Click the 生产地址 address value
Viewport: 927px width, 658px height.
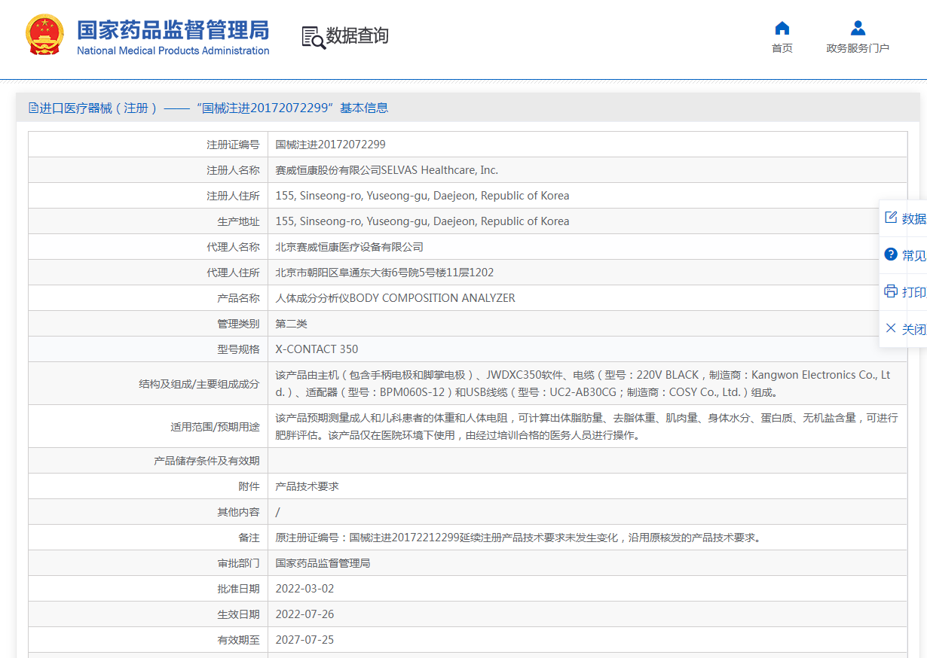pos(423,221)
